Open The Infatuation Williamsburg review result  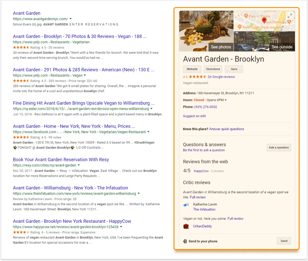70,187
